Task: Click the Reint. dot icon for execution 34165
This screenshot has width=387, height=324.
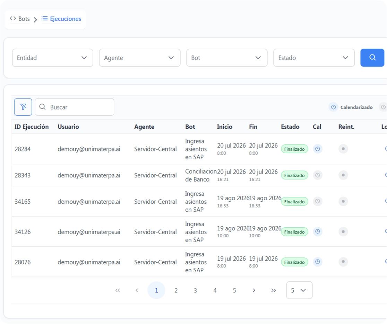Action: (343, 201)
